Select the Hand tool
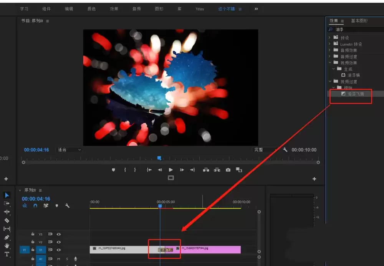 coord(7,246)
